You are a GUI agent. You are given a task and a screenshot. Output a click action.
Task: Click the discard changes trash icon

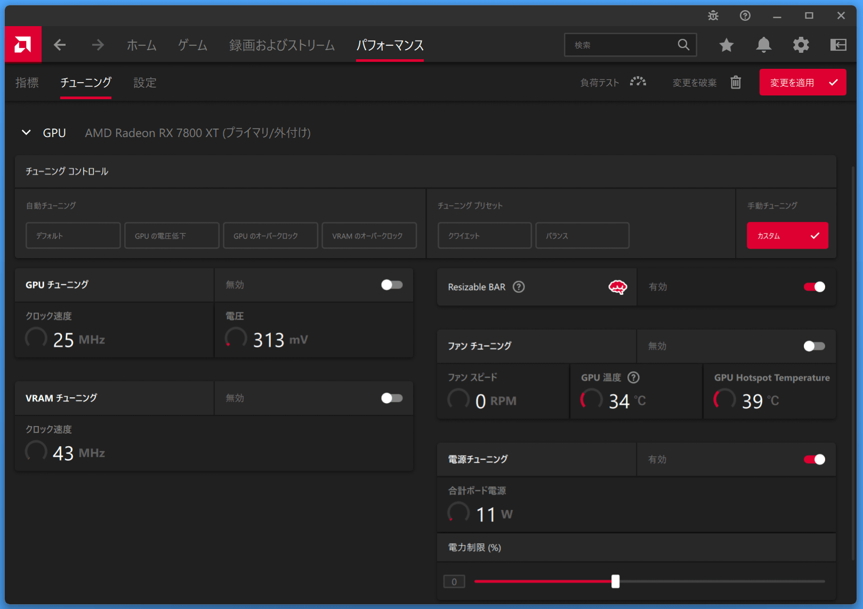[736, 82]
